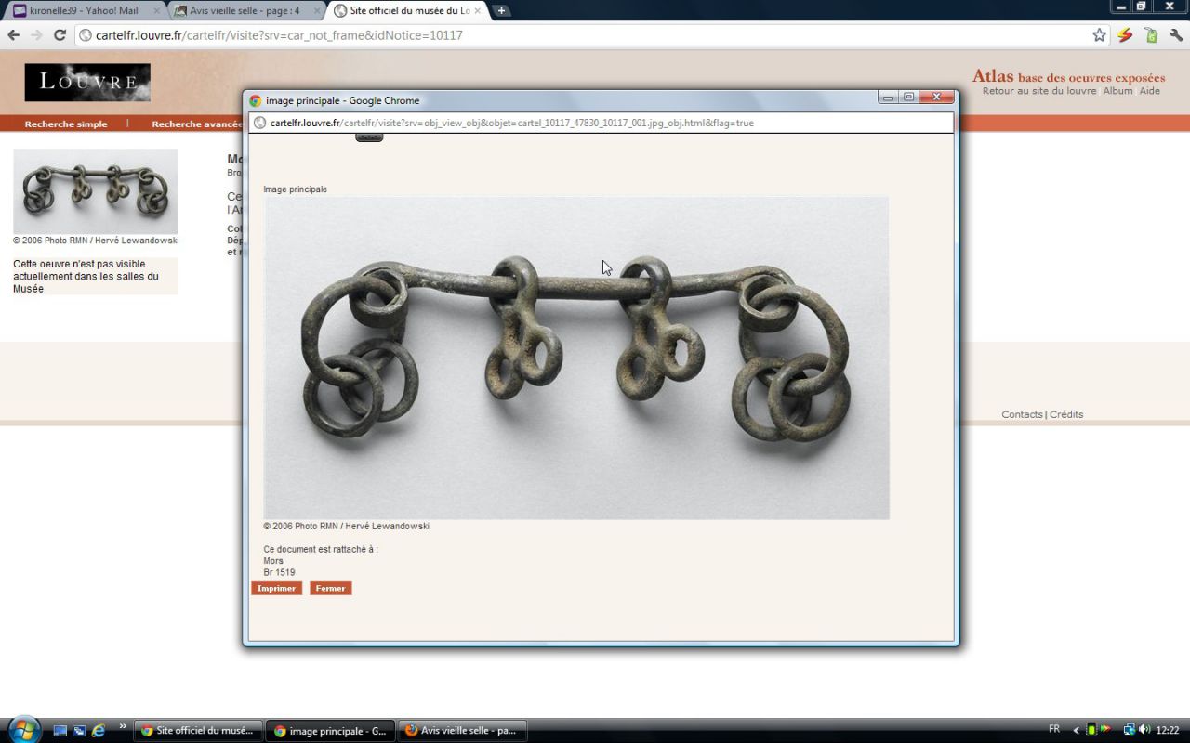Bookmark this page with the star icon
Viewport: 1190px width, 743px height.
point(1099,35)
